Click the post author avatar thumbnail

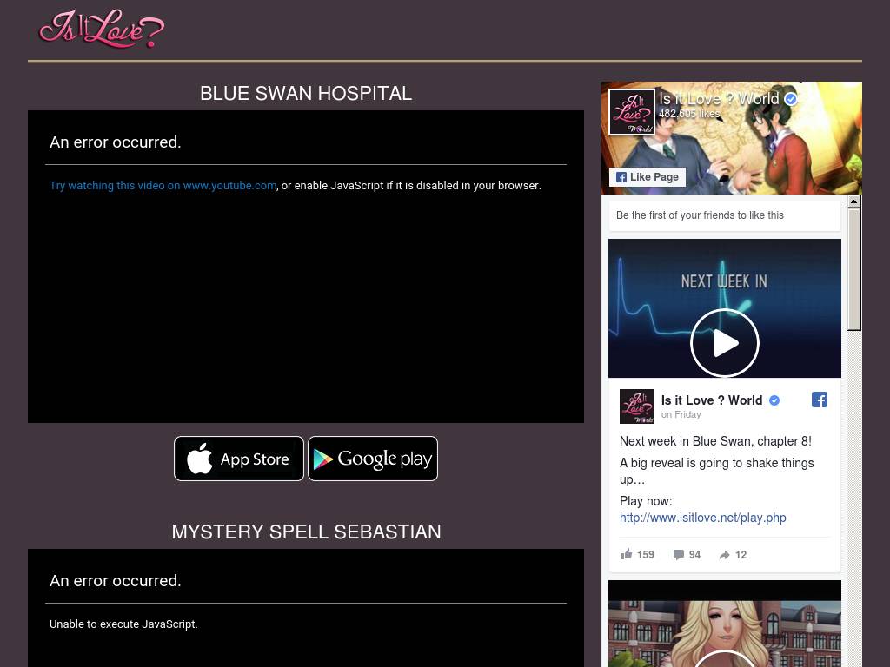click(x=636, y=406)
